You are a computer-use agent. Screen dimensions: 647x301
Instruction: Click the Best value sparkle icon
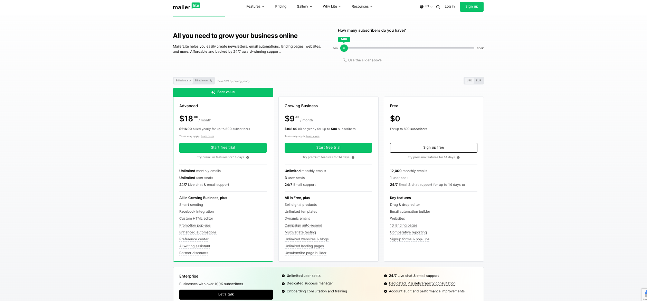tap(213, 92)
